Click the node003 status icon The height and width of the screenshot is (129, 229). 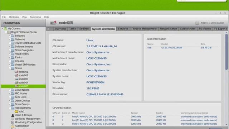(x=16, y=79)
